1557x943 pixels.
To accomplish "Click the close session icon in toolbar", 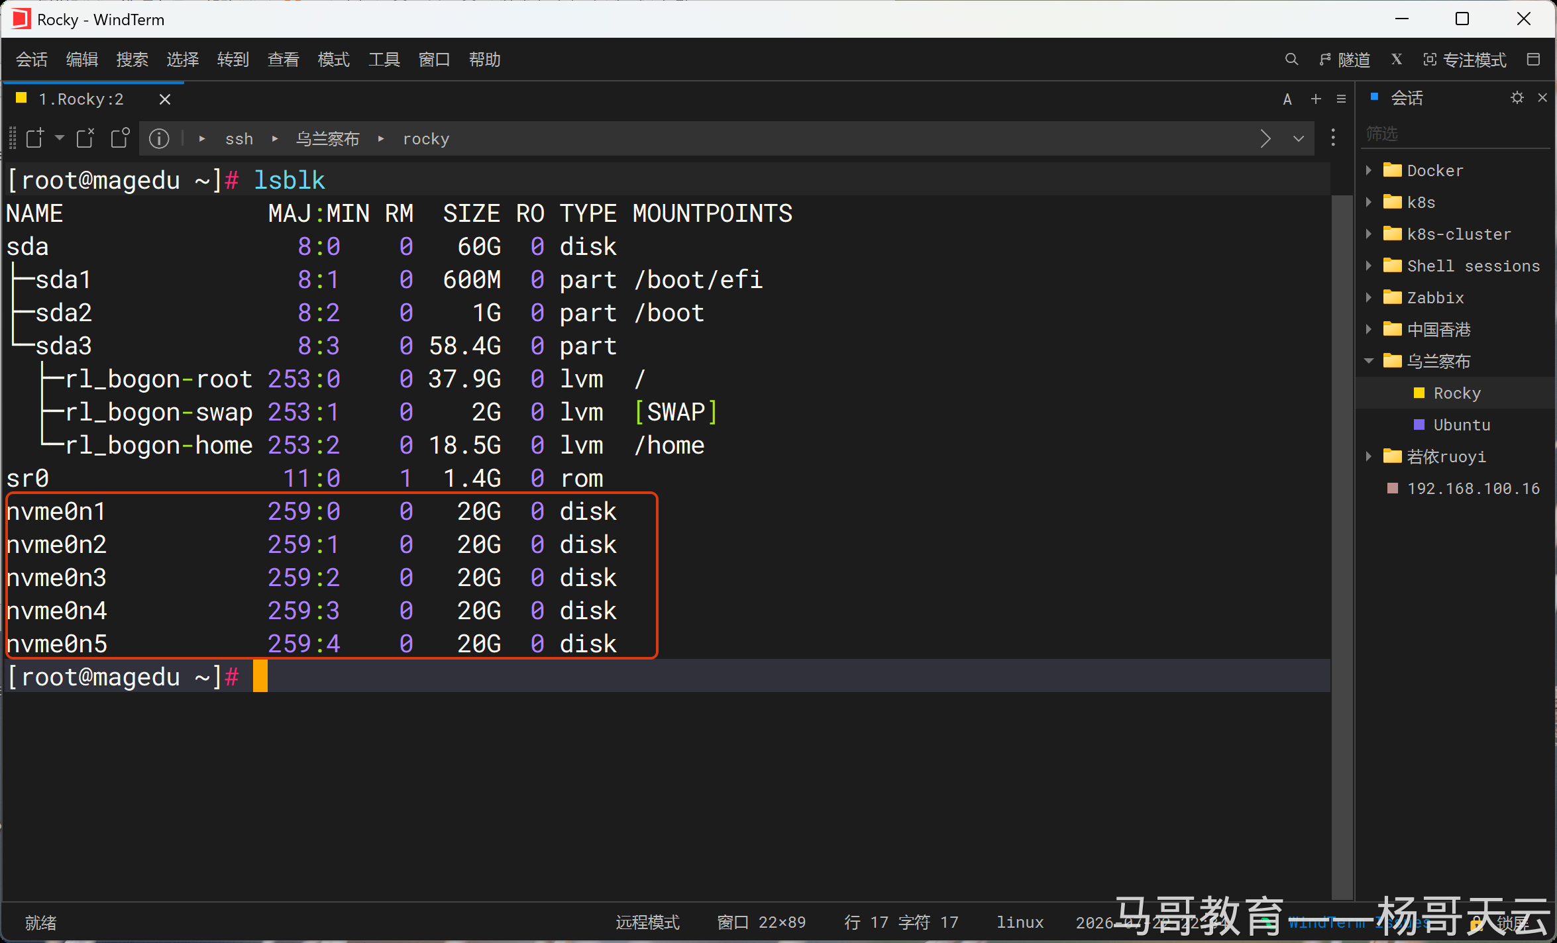I will (85, 138).
